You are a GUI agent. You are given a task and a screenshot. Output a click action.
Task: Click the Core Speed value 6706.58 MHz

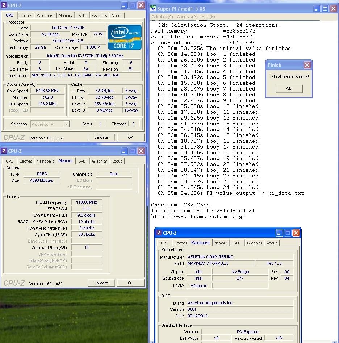[x=47, y=91]
